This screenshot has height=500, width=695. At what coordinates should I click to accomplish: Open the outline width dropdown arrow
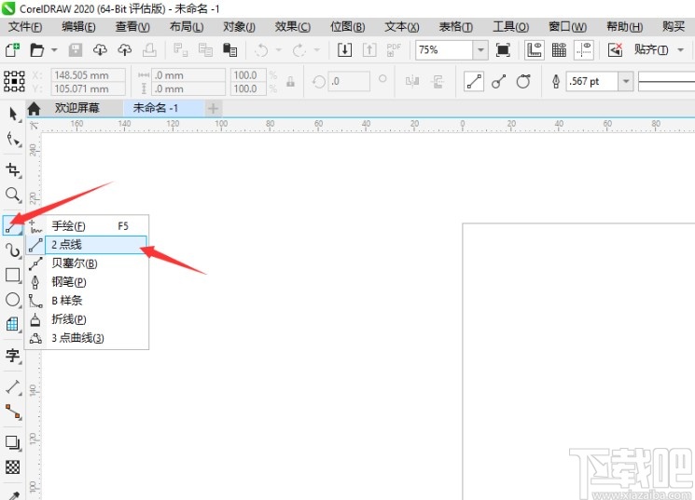626,81
